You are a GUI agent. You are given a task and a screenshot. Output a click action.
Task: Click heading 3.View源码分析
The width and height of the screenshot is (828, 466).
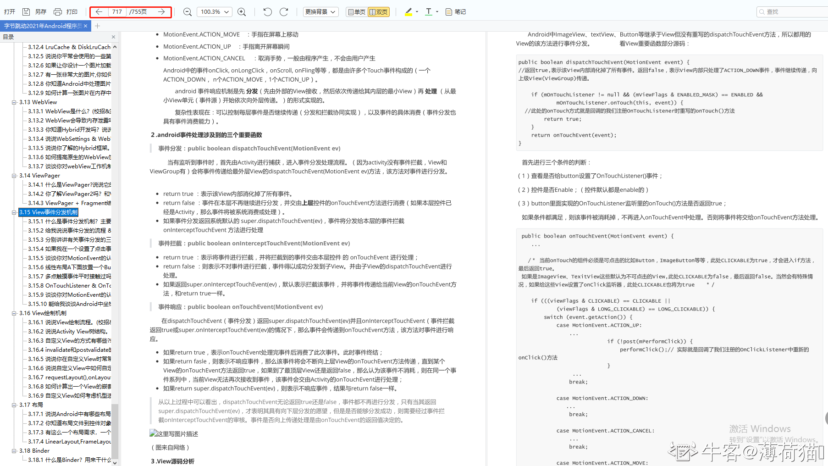click(172, 461)
